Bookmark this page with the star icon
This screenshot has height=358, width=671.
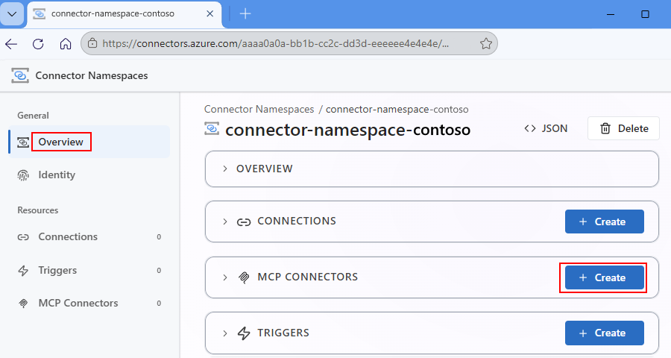coord(485,43)
